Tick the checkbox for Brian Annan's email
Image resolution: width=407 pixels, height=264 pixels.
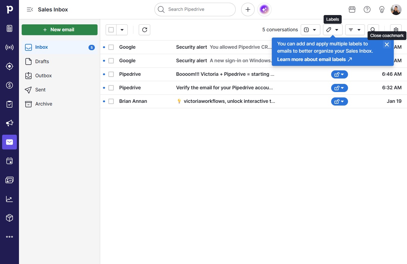coord(111,101)
